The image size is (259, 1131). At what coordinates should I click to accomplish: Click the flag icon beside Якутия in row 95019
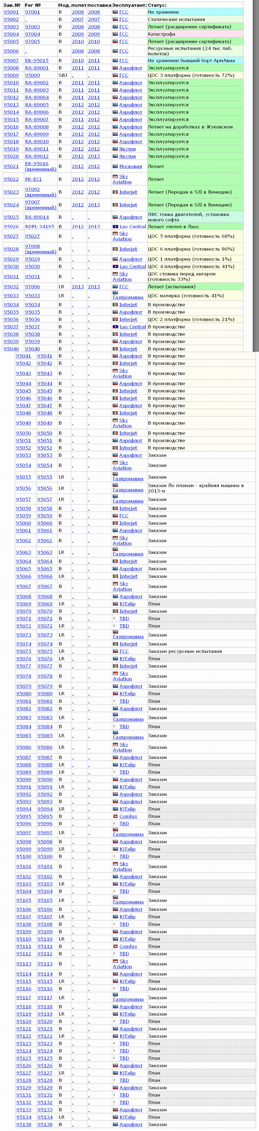point(115,149)
